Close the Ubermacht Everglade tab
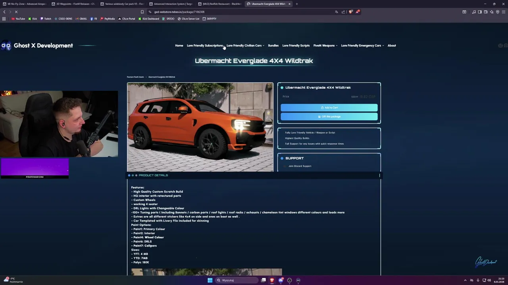 point(289,4)
